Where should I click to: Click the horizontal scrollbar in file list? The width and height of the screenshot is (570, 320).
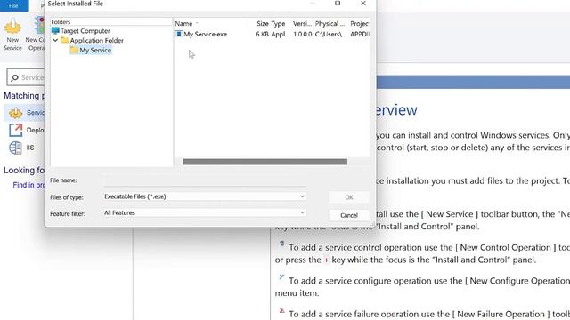(265, 162)
